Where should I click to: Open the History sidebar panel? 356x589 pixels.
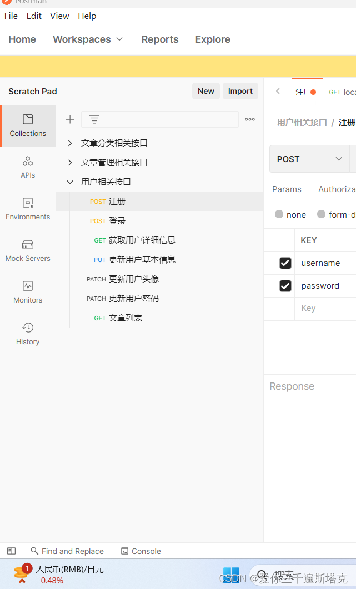[x=28, y=334]
